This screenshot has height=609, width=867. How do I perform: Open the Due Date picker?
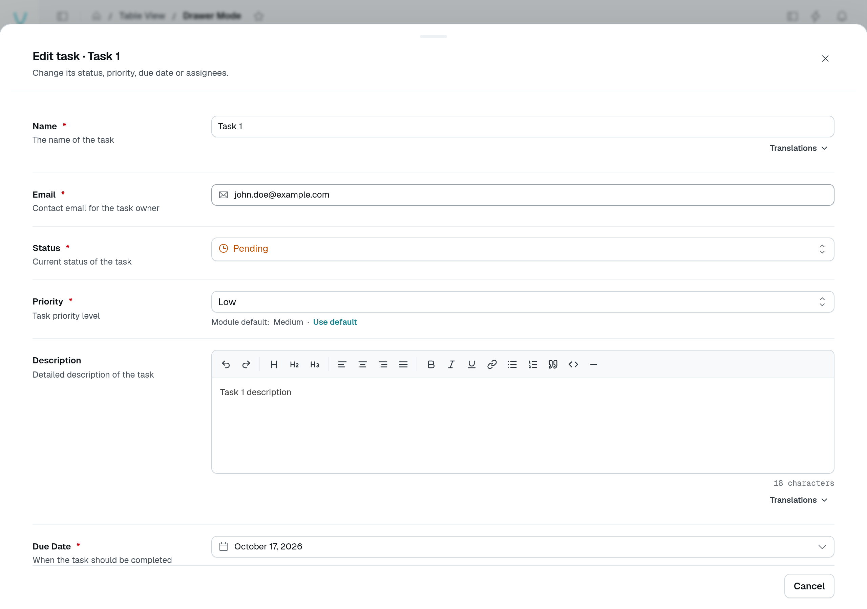(x=523, y=546)
